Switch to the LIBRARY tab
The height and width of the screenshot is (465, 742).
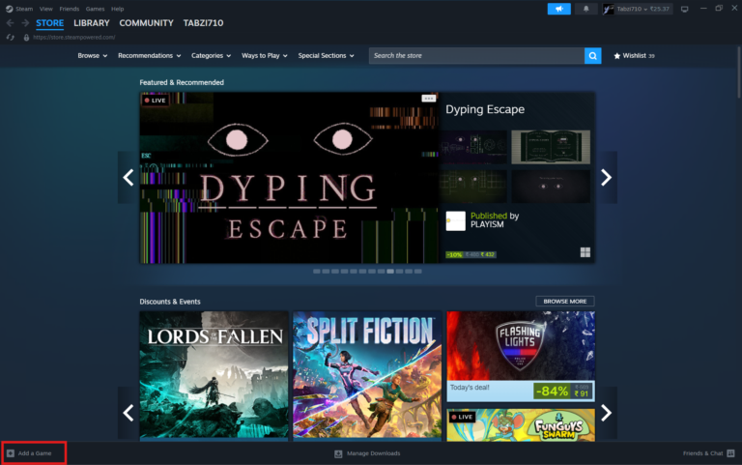[x=92, y=23]
